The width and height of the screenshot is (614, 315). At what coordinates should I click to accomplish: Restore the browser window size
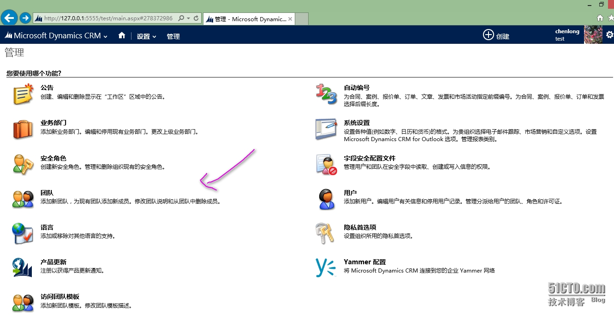click(x=602, y=4)
